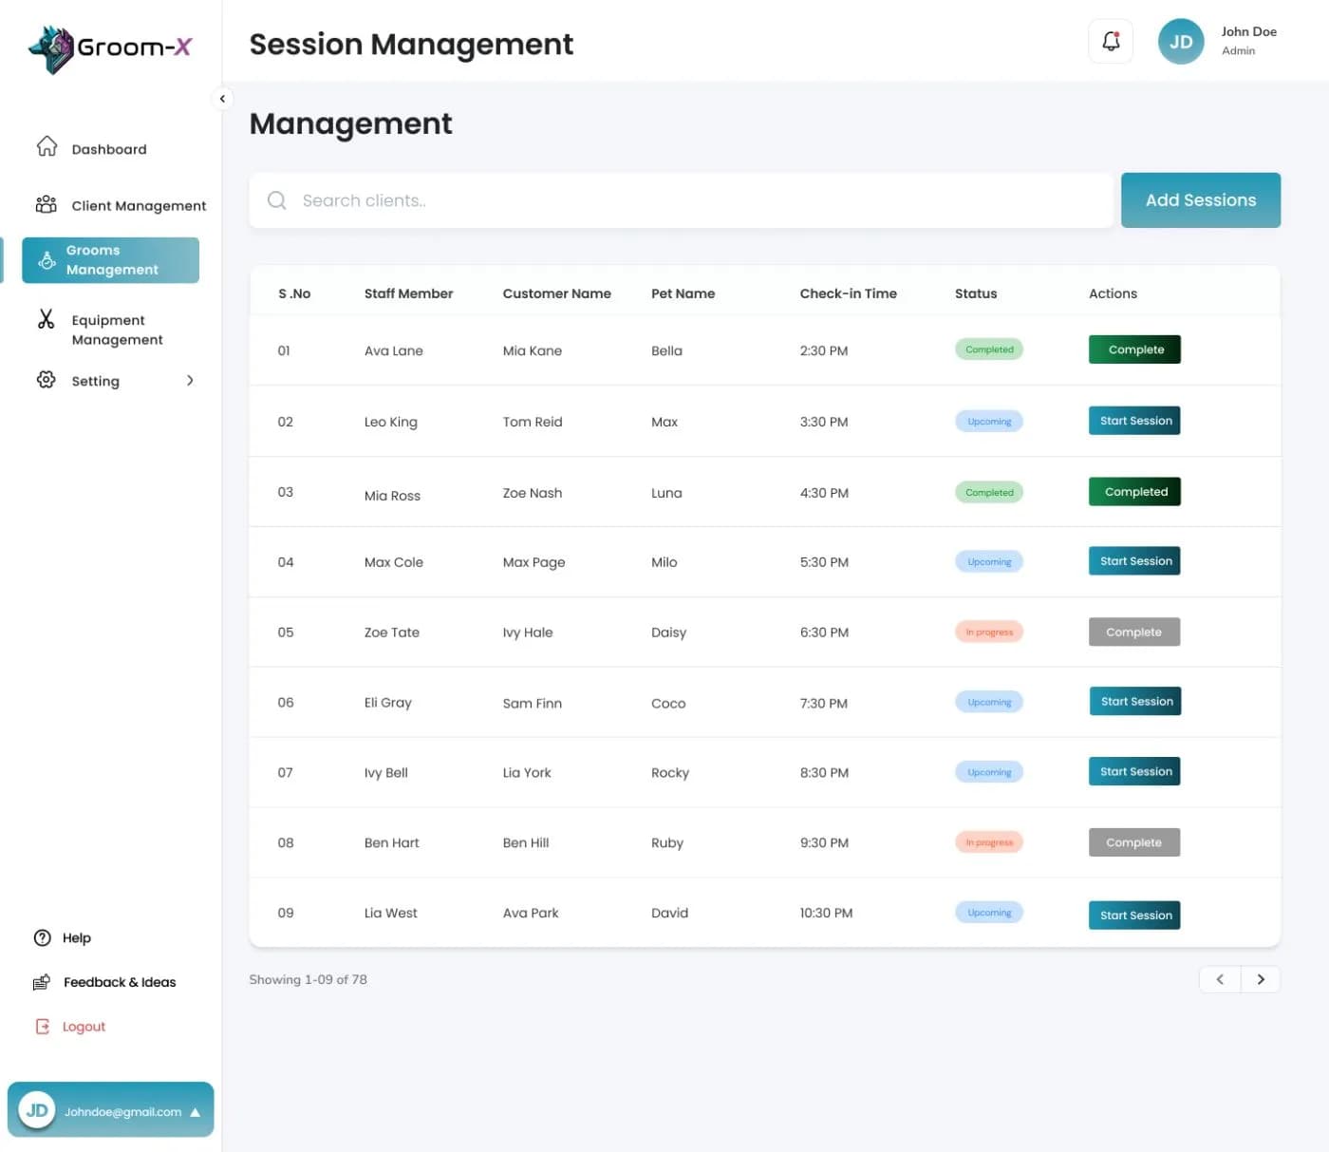Start Session for Leo King
Image resolution: width=1329 pixels, height=1152 pixels.
(1134, 421)
